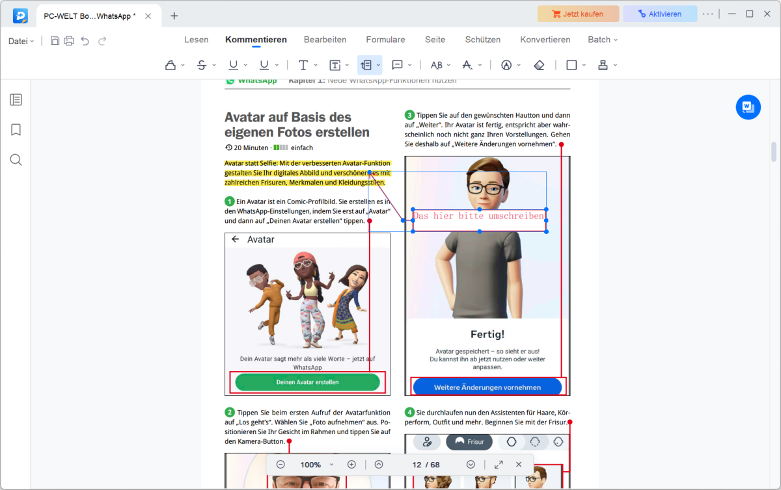The width and height of the screenshot is (781, 490).
Task: Switch to the Schützen tab
Action: (x=483, y=40)
